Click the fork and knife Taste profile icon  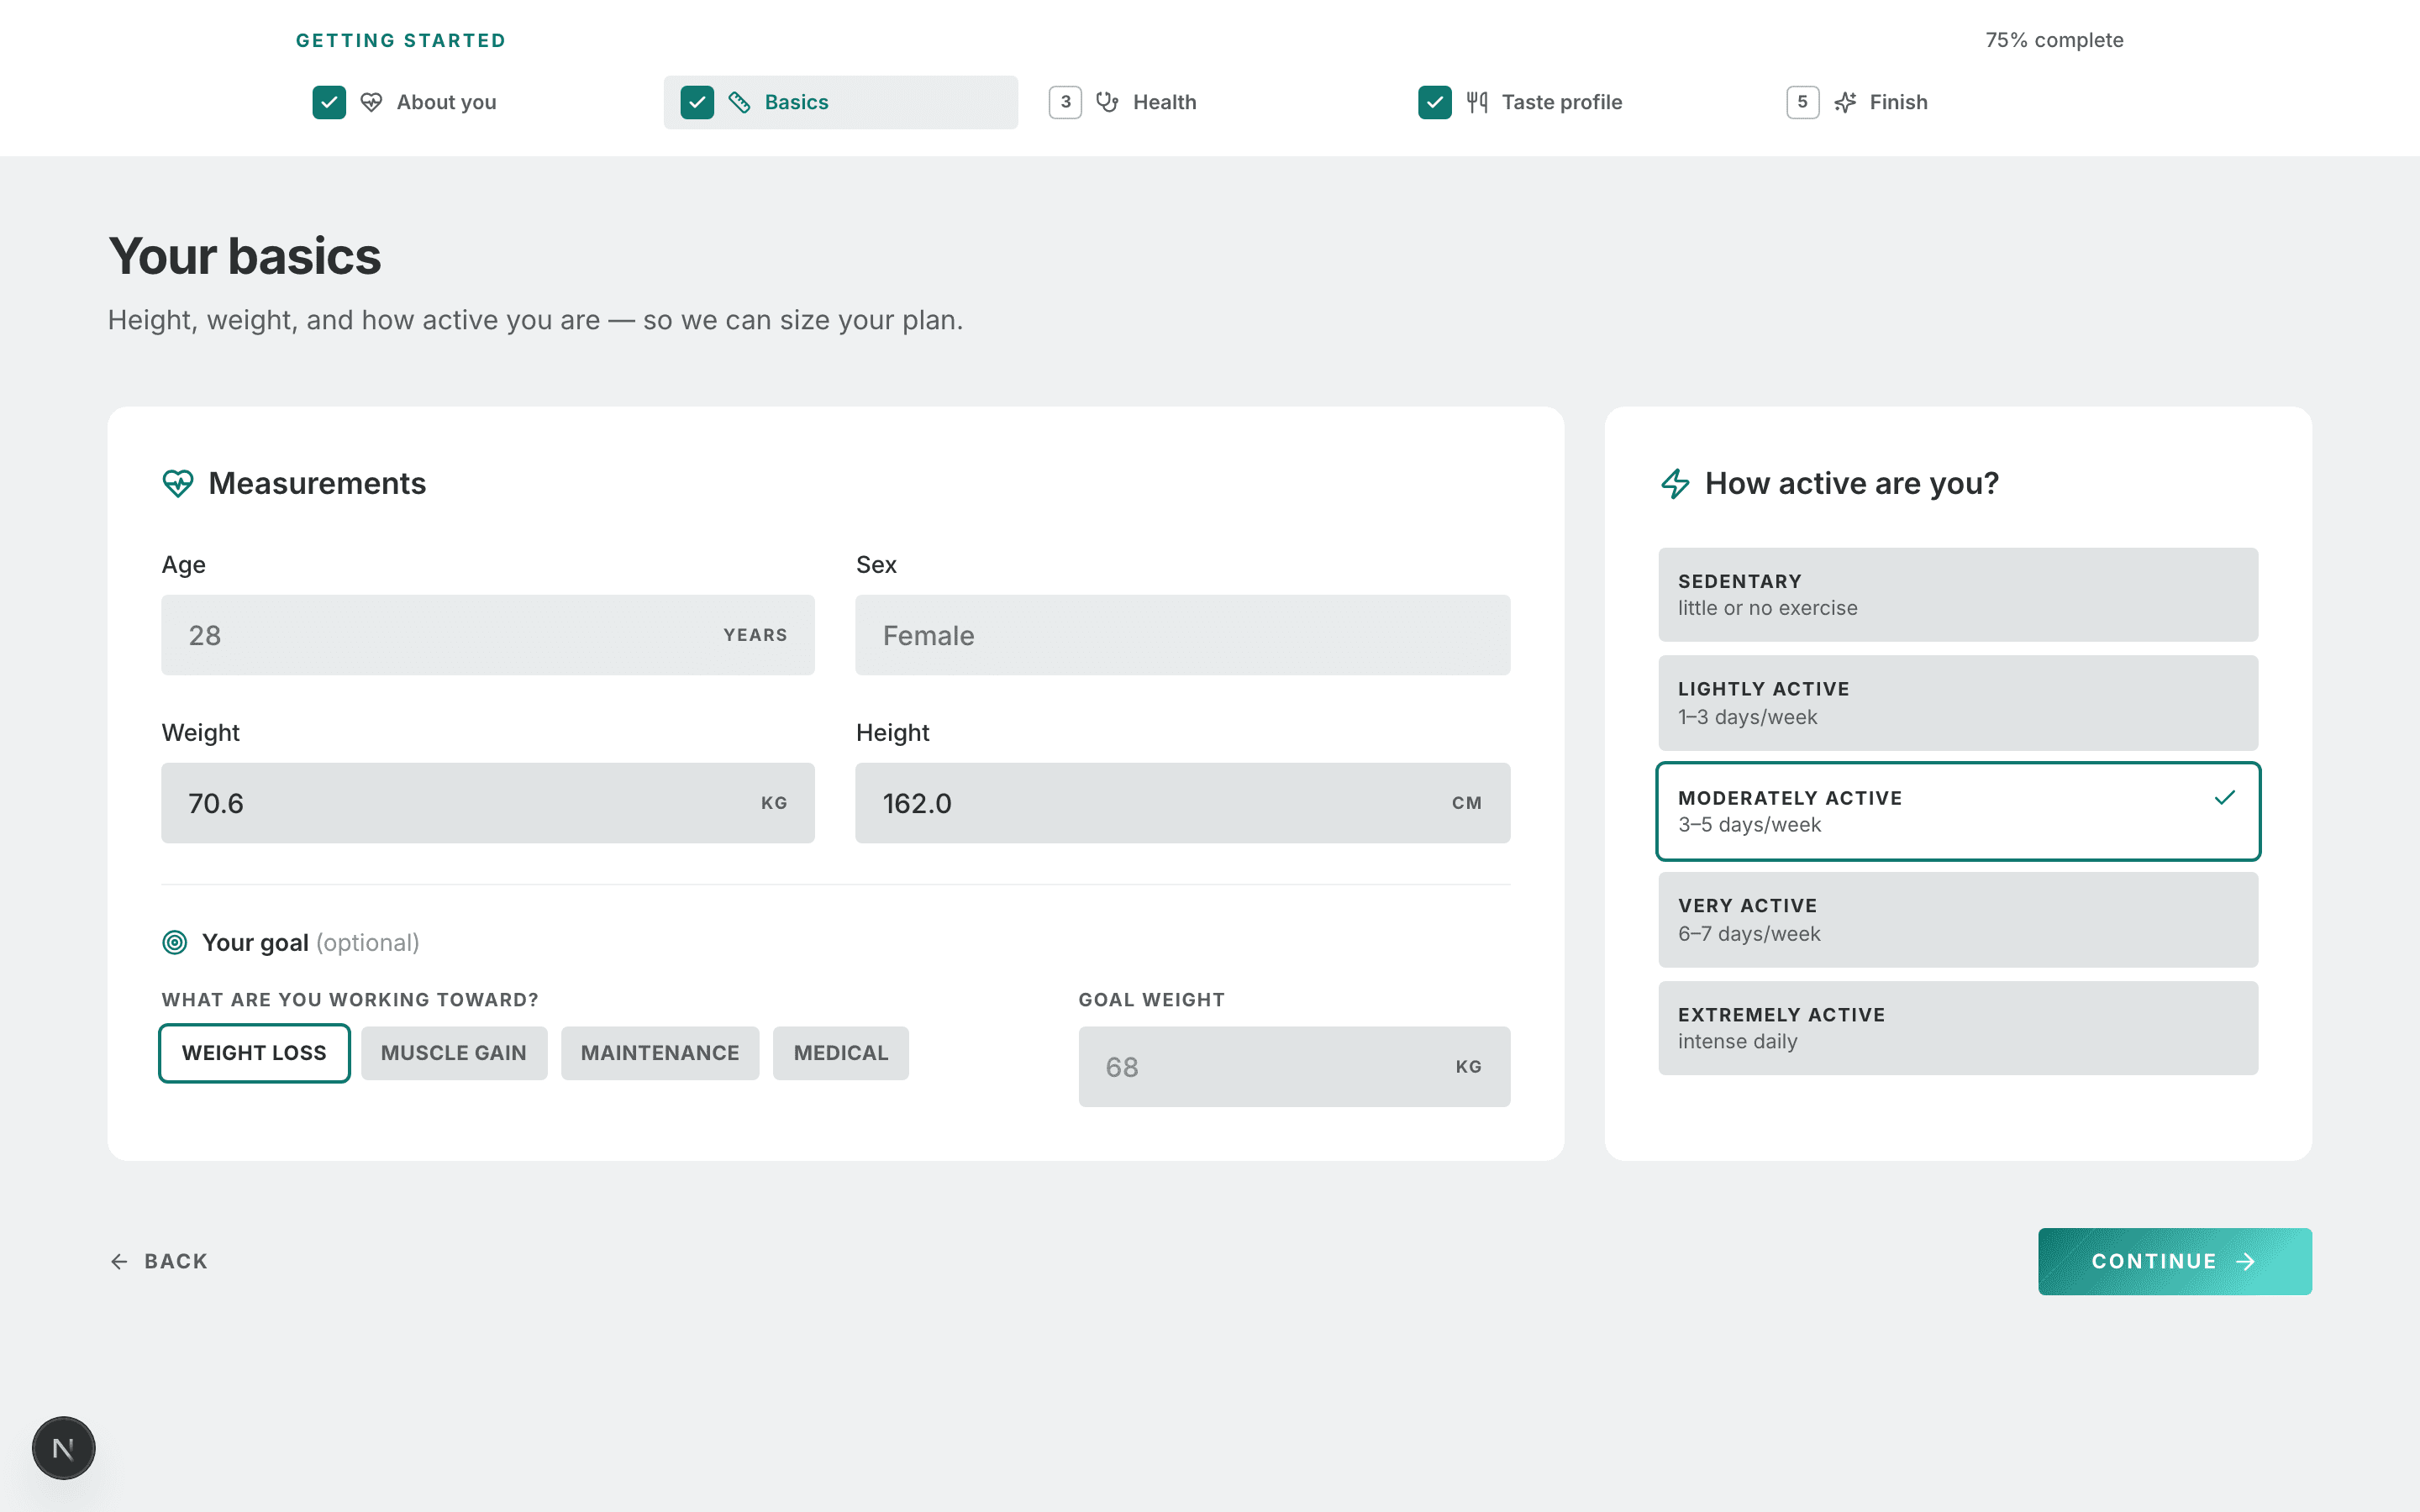point(1476,102)
